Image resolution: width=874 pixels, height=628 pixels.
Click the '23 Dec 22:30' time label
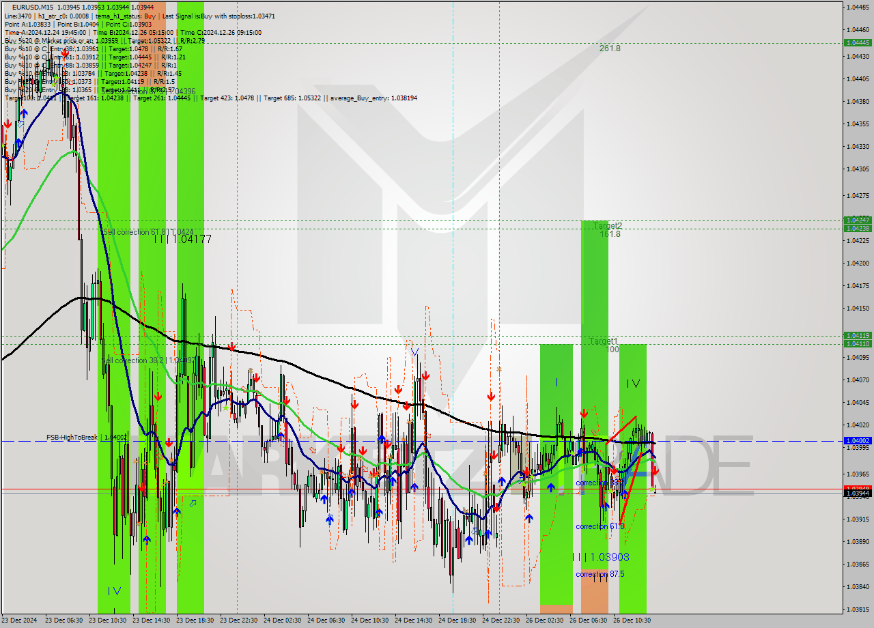(238, 620)
